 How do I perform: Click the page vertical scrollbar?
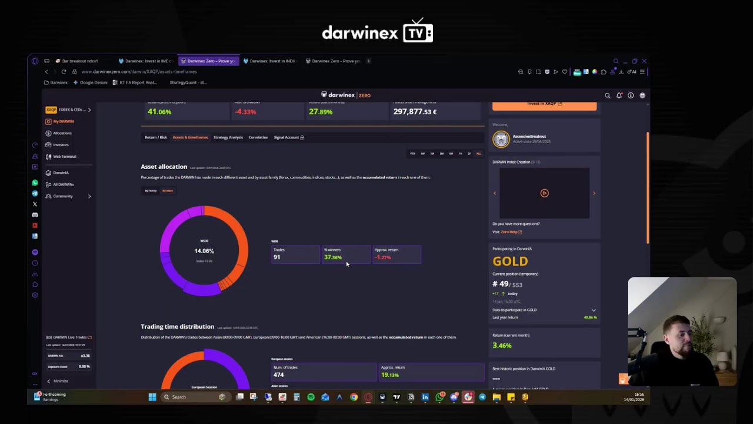click(648, 188)
